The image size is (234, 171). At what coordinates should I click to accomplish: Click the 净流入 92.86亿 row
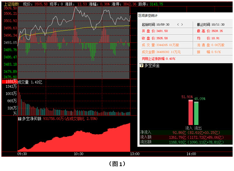click(x=186, y=132)
